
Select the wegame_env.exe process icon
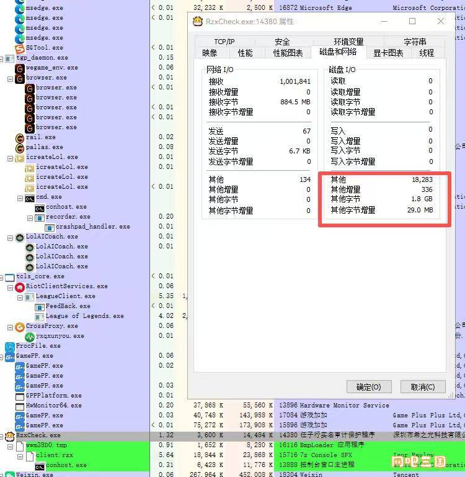point(20,68)
